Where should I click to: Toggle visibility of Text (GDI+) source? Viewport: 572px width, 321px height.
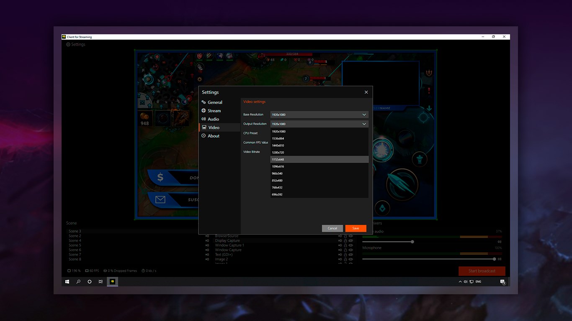pyautogui.click(x=351, y=255)
